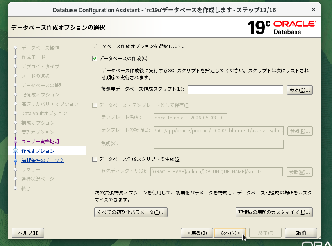The image size is (332, 246).
Task: Click the テンプレート名(A): label
Action: coord(121,117)
